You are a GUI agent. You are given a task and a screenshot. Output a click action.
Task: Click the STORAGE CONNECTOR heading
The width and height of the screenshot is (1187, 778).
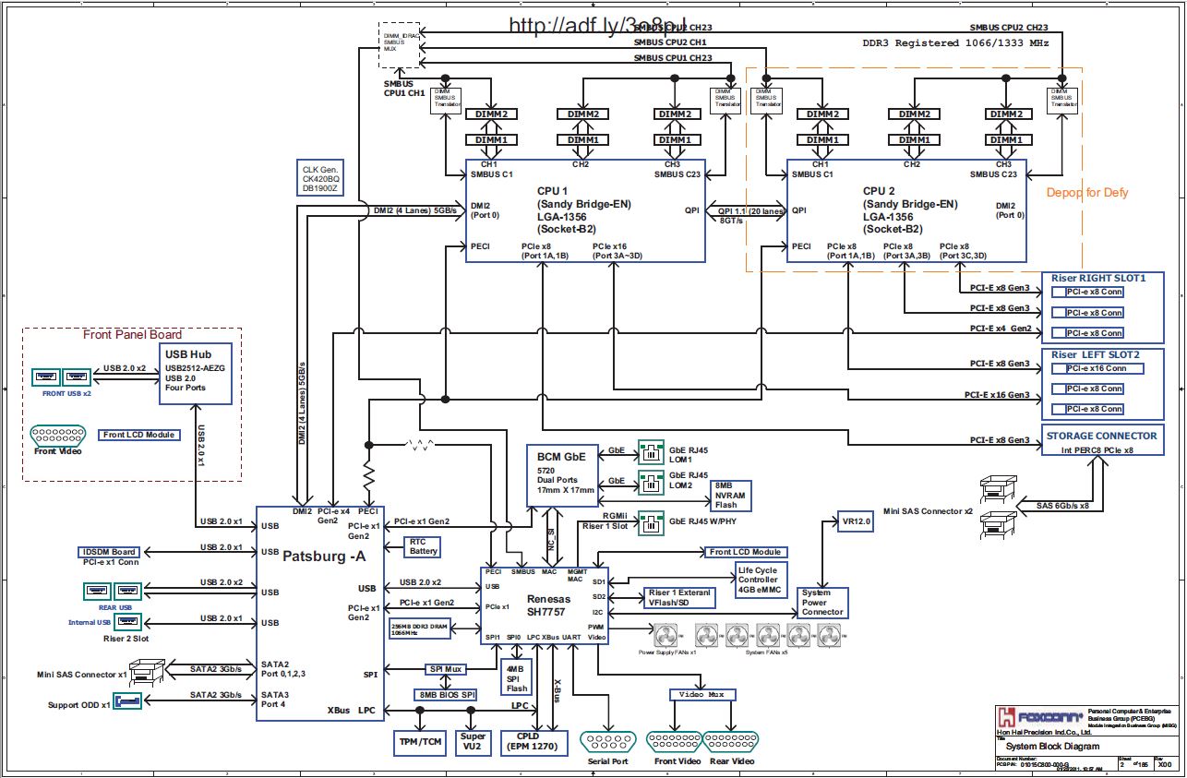pyautogui.click(x=1102, y=436)
